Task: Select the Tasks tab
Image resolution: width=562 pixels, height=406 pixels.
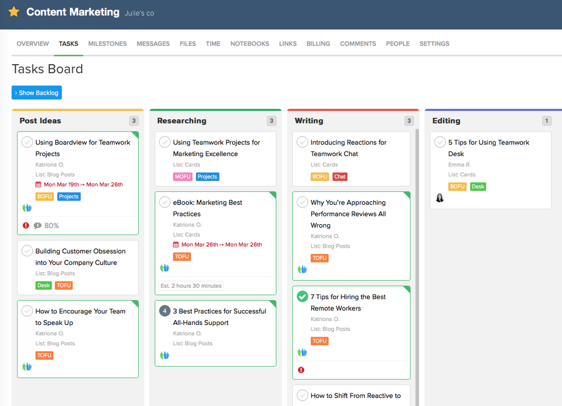Action: (x=69, y=44)
